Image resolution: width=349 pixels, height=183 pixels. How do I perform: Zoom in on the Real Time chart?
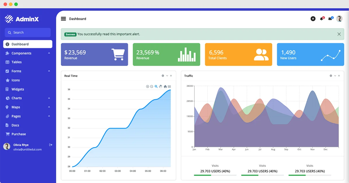pyautogui.click(x=147, y=86)
